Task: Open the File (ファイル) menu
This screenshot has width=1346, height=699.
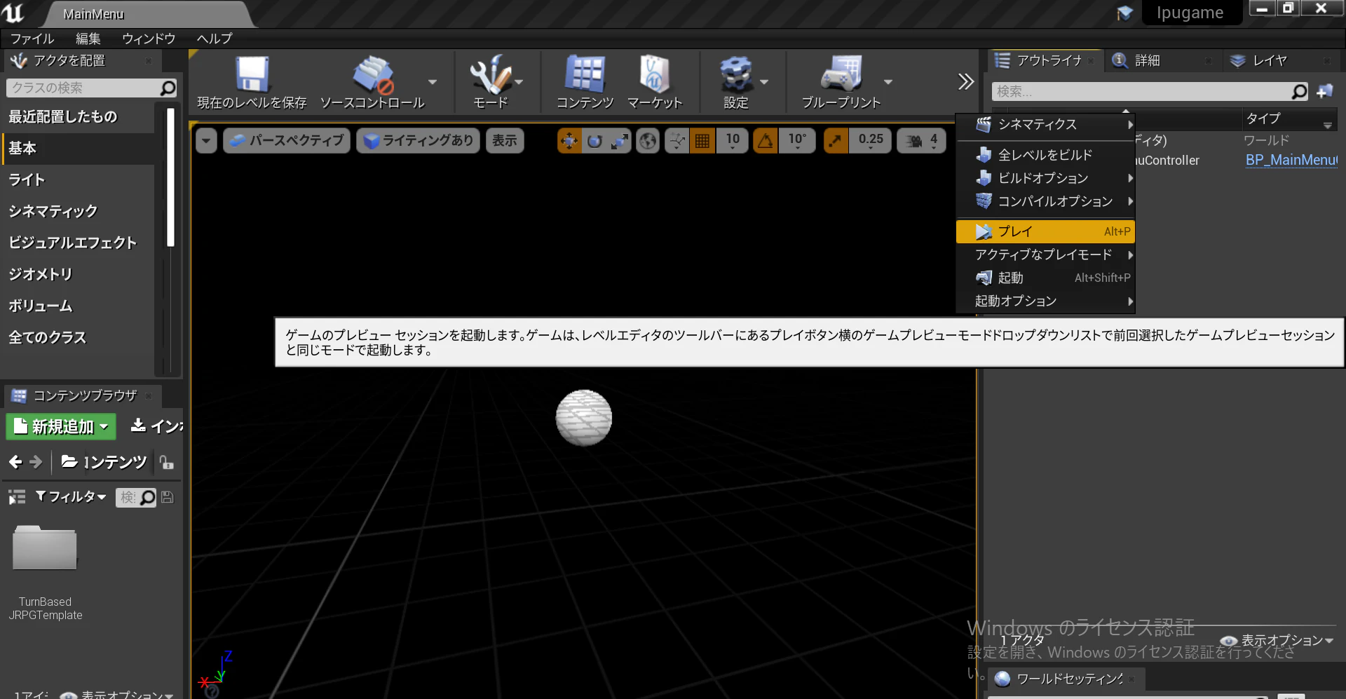Action: click(32, 39)
